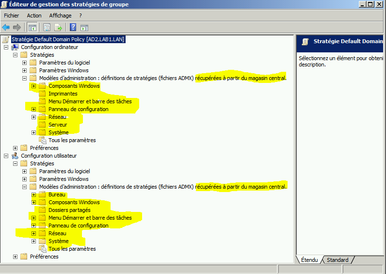Click the scroll icon in the description pane header
The image size is (386, 274).
pos(305,42)
